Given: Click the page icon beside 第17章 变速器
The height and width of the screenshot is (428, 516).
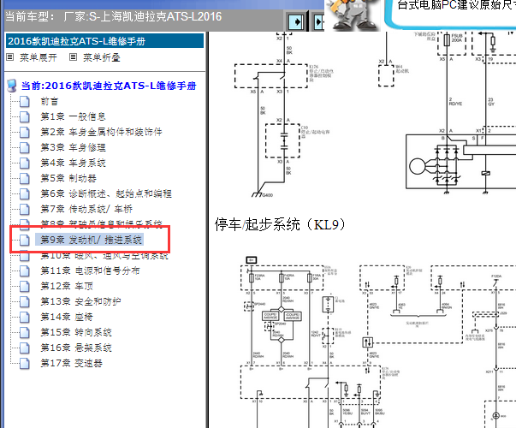Looking at the screenshot, I should coord(24,364).
